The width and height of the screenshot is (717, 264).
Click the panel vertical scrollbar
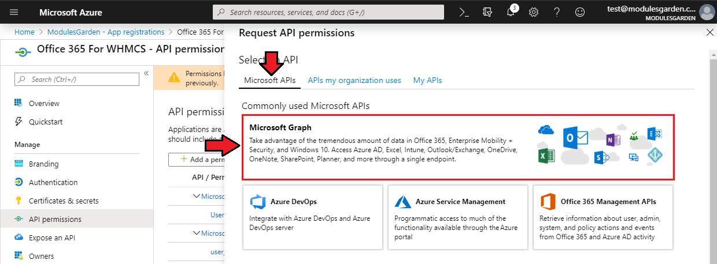click(714, 156)
